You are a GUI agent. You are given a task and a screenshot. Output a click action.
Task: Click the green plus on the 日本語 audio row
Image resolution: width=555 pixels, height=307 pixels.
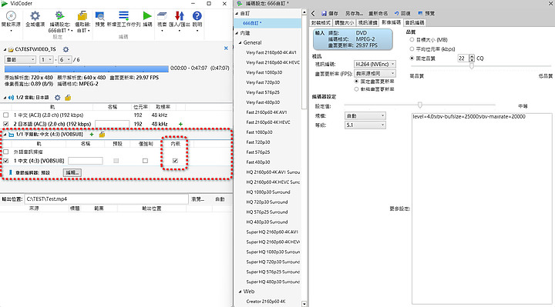point(180,124)
